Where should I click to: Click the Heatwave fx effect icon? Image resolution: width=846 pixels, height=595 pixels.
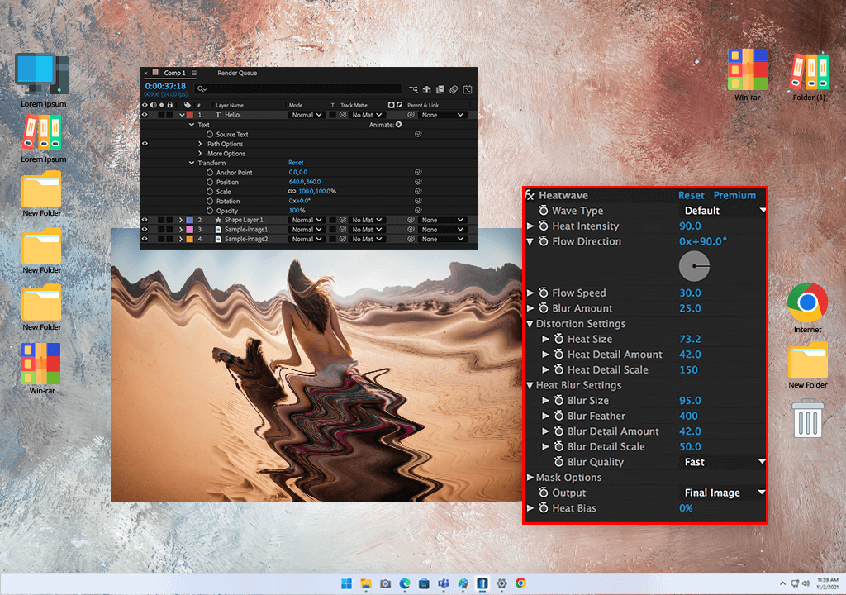click(x=530, y=196)
